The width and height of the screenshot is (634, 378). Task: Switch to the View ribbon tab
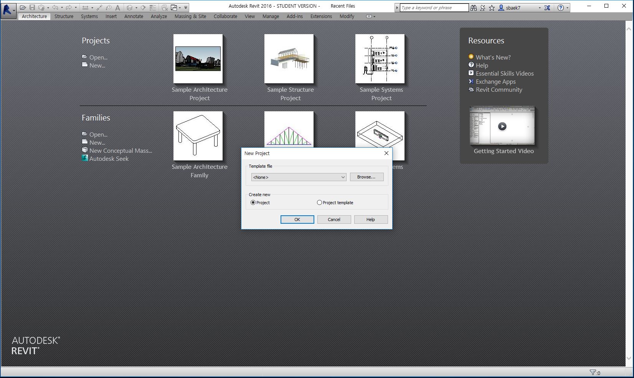point(250,17)
